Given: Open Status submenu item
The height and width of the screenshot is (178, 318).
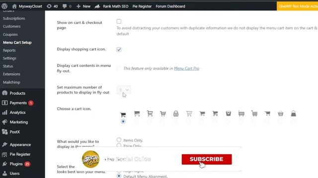Looking at the screenshot, I should tap(8, 66).
